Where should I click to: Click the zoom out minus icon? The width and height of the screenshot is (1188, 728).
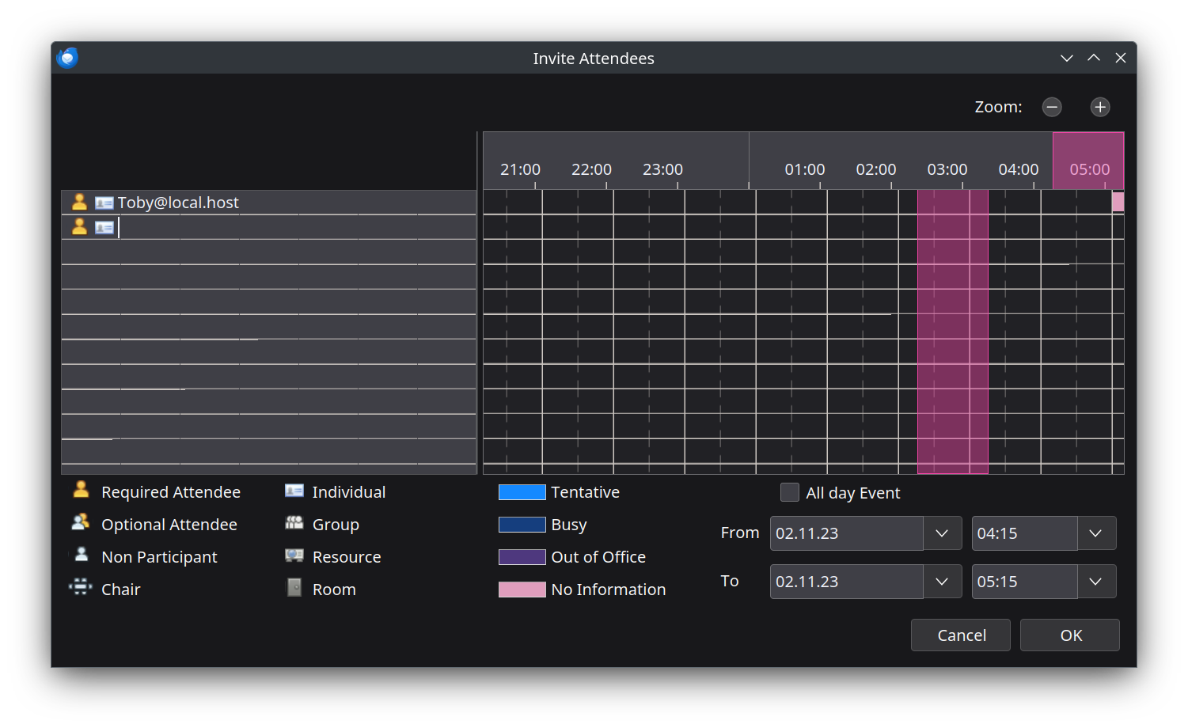coord(1052,107)
